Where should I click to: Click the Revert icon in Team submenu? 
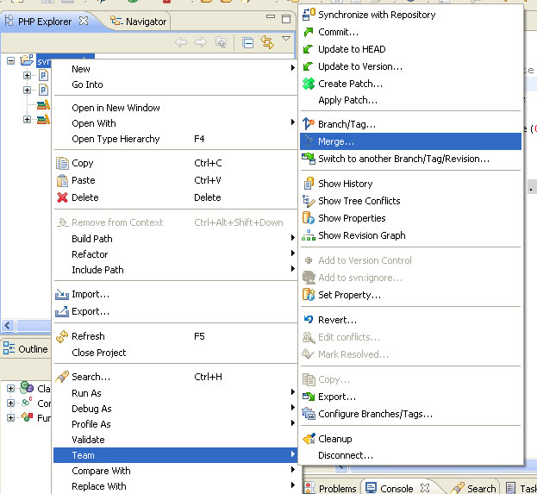(309, 320)
